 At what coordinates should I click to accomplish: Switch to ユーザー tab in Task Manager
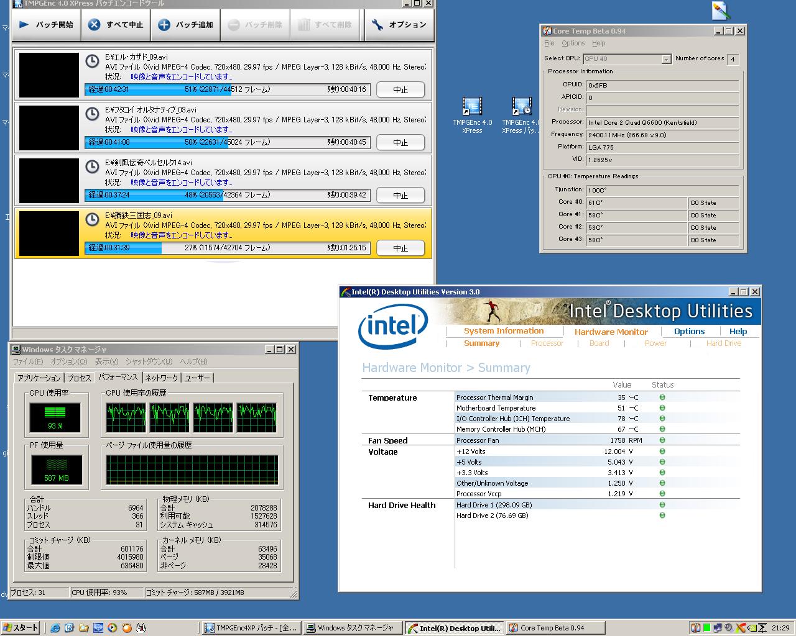197,378
